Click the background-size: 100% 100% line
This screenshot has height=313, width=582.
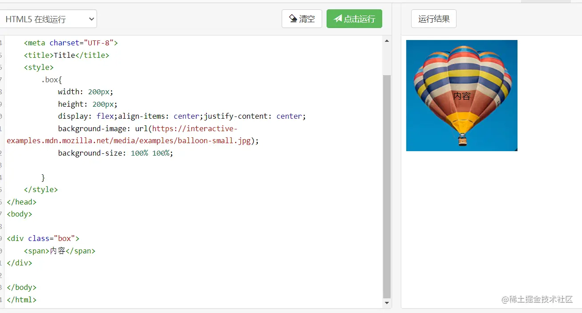[115, 152]
